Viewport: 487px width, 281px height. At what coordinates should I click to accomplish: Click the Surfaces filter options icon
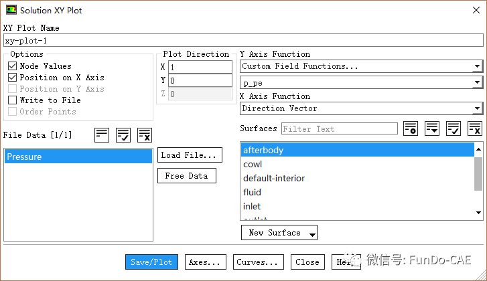pyautogui.click(x=411, y=128)
